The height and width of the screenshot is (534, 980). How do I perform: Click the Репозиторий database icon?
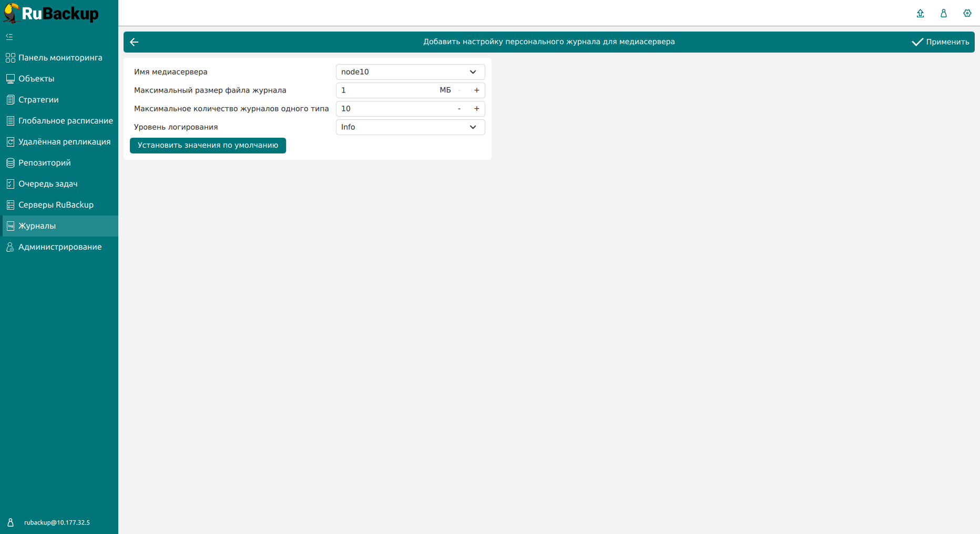[x=10, y=163]
